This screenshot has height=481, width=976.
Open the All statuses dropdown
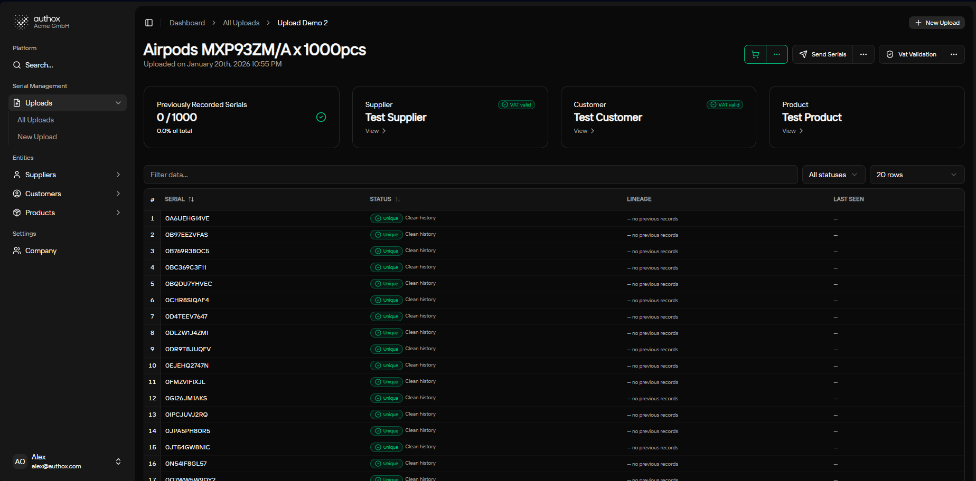(833, 175)
